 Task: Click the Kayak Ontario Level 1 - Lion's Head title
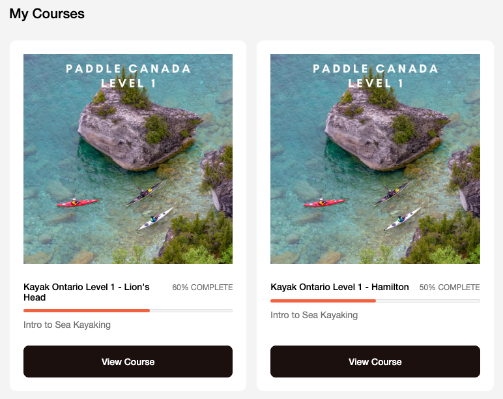coord(87,292)
